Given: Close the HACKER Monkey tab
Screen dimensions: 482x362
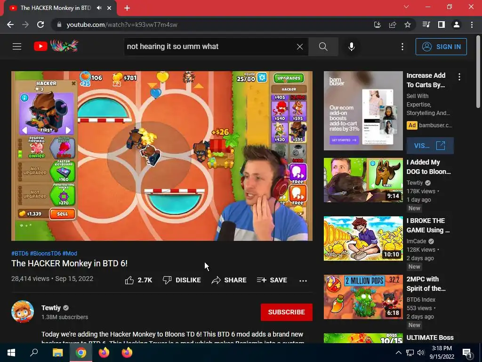Looking at the screenshot, I should pos(109,8).
